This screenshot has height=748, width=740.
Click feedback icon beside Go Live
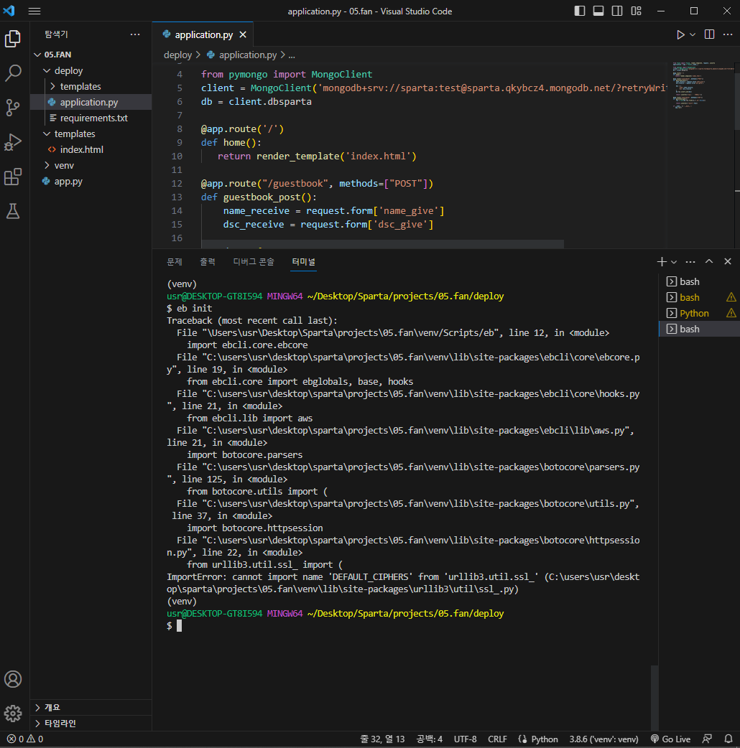tap(708, 739)
